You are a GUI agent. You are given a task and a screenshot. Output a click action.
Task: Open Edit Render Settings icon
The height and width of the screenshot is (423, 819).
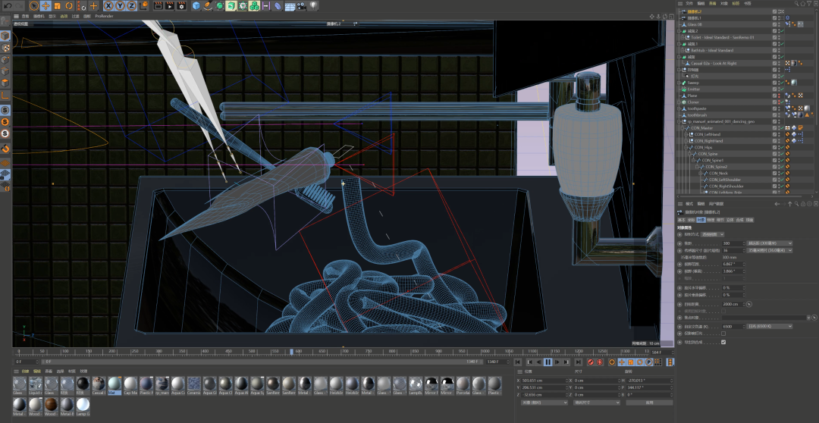click(x=180, y=5)
